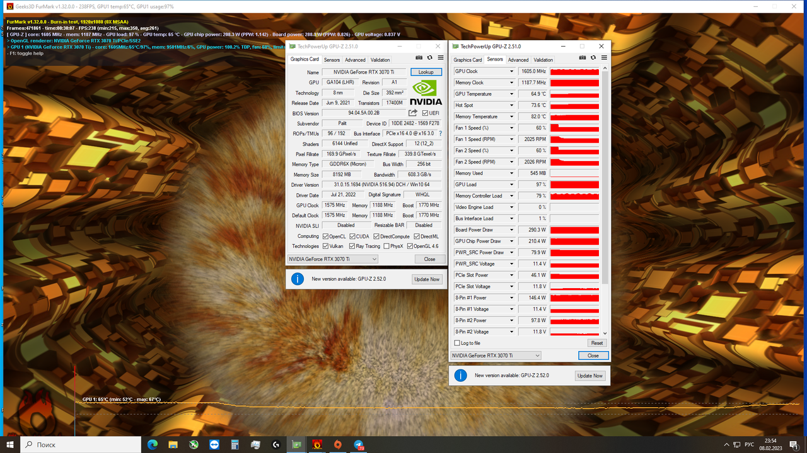The image size is (807, 453).
Task: Click the GPU-Z taskbar icon
Action: [x=297, y=445]
